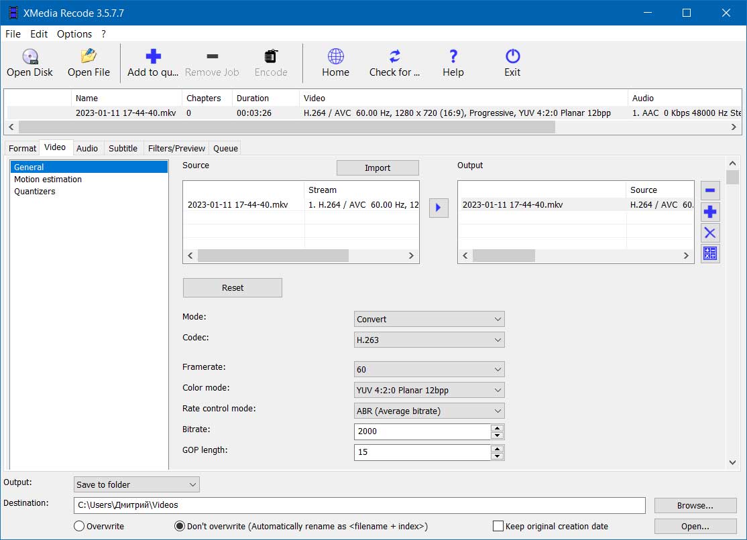The image size is (747, 540).
Task: Expand the Color mode dropdown
Action: 428,390
